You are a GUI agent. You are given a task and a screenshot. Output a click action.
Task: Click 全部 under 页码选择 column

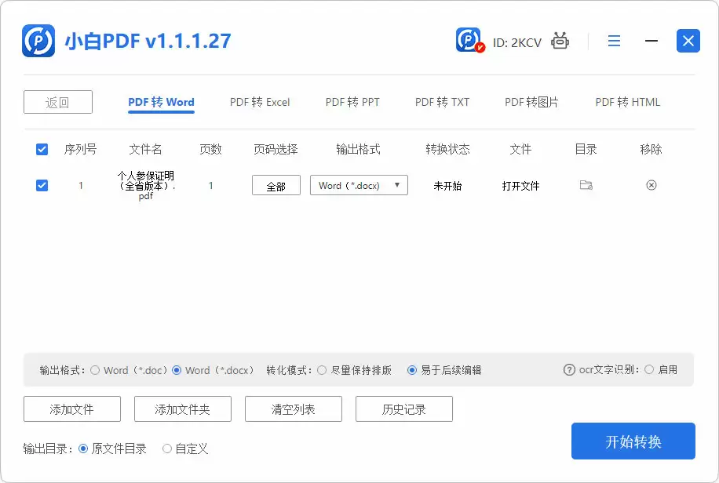[x=276, y=185]
